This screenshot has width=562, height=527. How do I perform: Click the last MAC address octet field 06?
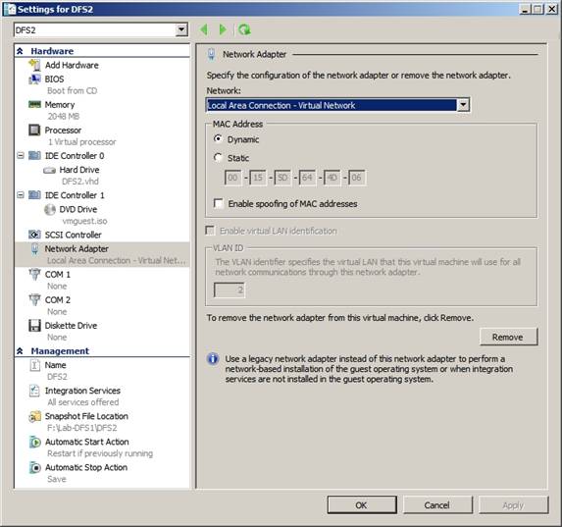coord(357,178)
